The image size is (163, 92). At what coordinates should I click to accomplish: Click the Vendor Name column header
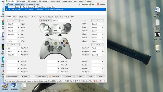pos(41,7)
